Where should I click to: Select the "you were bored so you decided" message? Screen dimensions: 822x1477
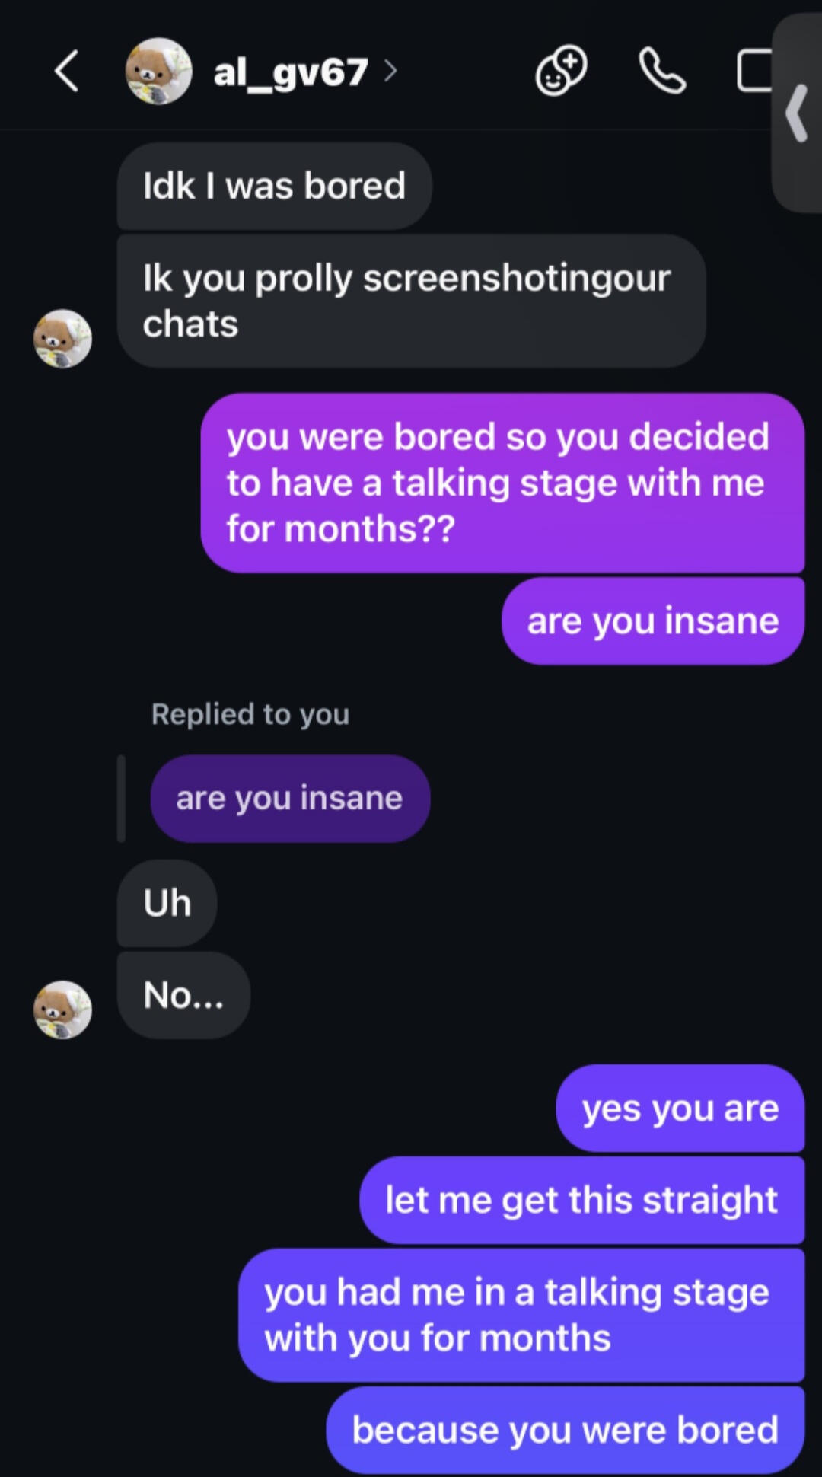click(x=502, y=483)
